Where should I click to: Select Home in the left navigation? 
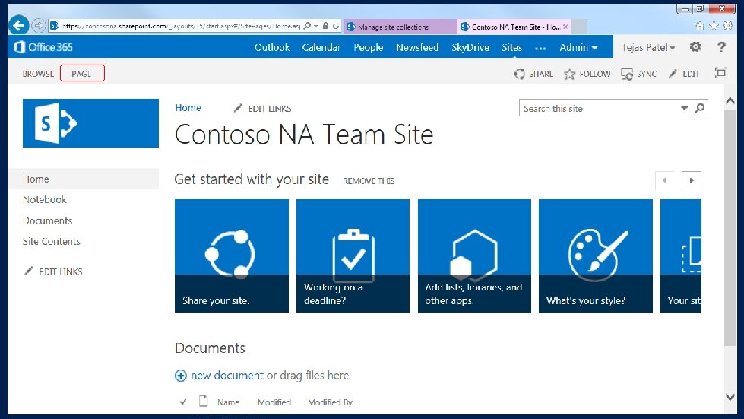84,179
